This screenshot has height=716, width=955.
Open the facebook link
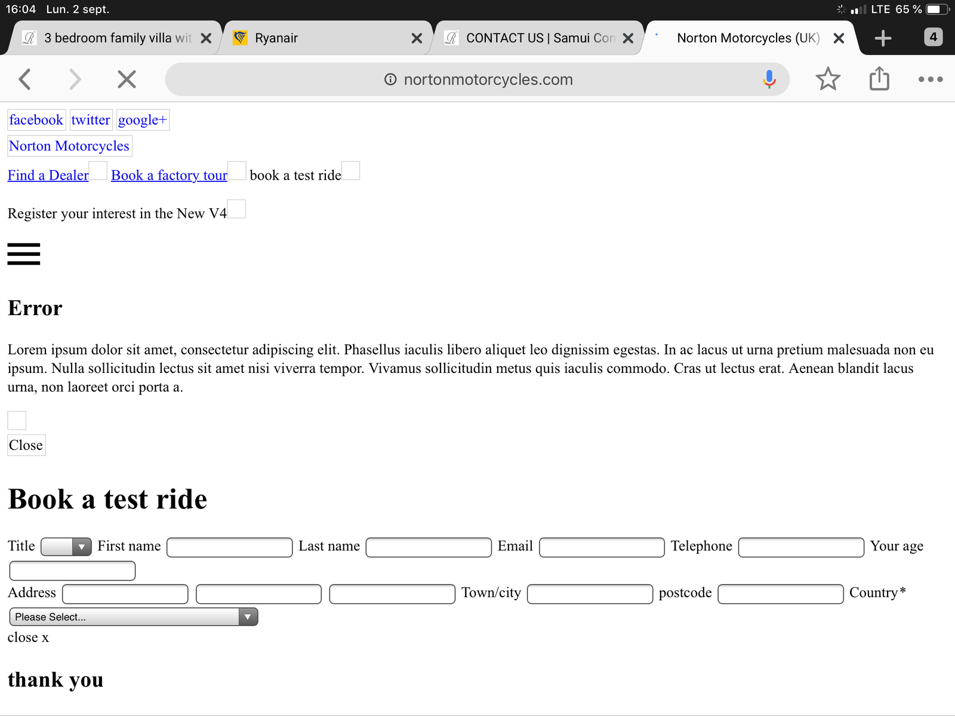36,120
